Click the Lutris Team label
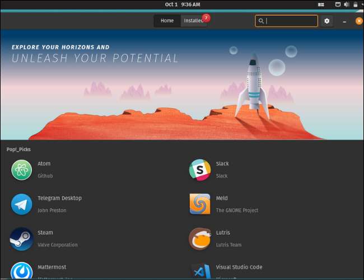Screen dimensions: 364x280 (228, 245)
